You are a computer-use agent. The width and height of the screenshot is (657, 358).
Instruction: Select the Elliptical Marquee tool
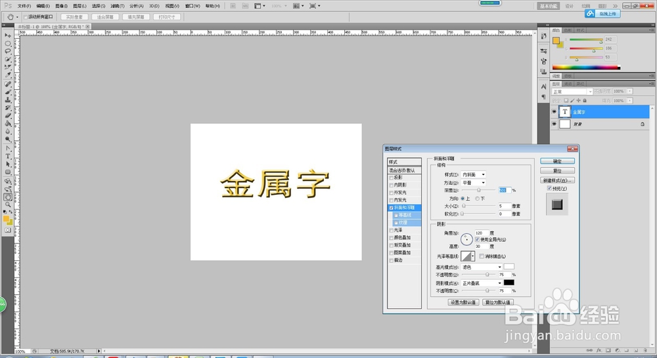coord(8,43)
